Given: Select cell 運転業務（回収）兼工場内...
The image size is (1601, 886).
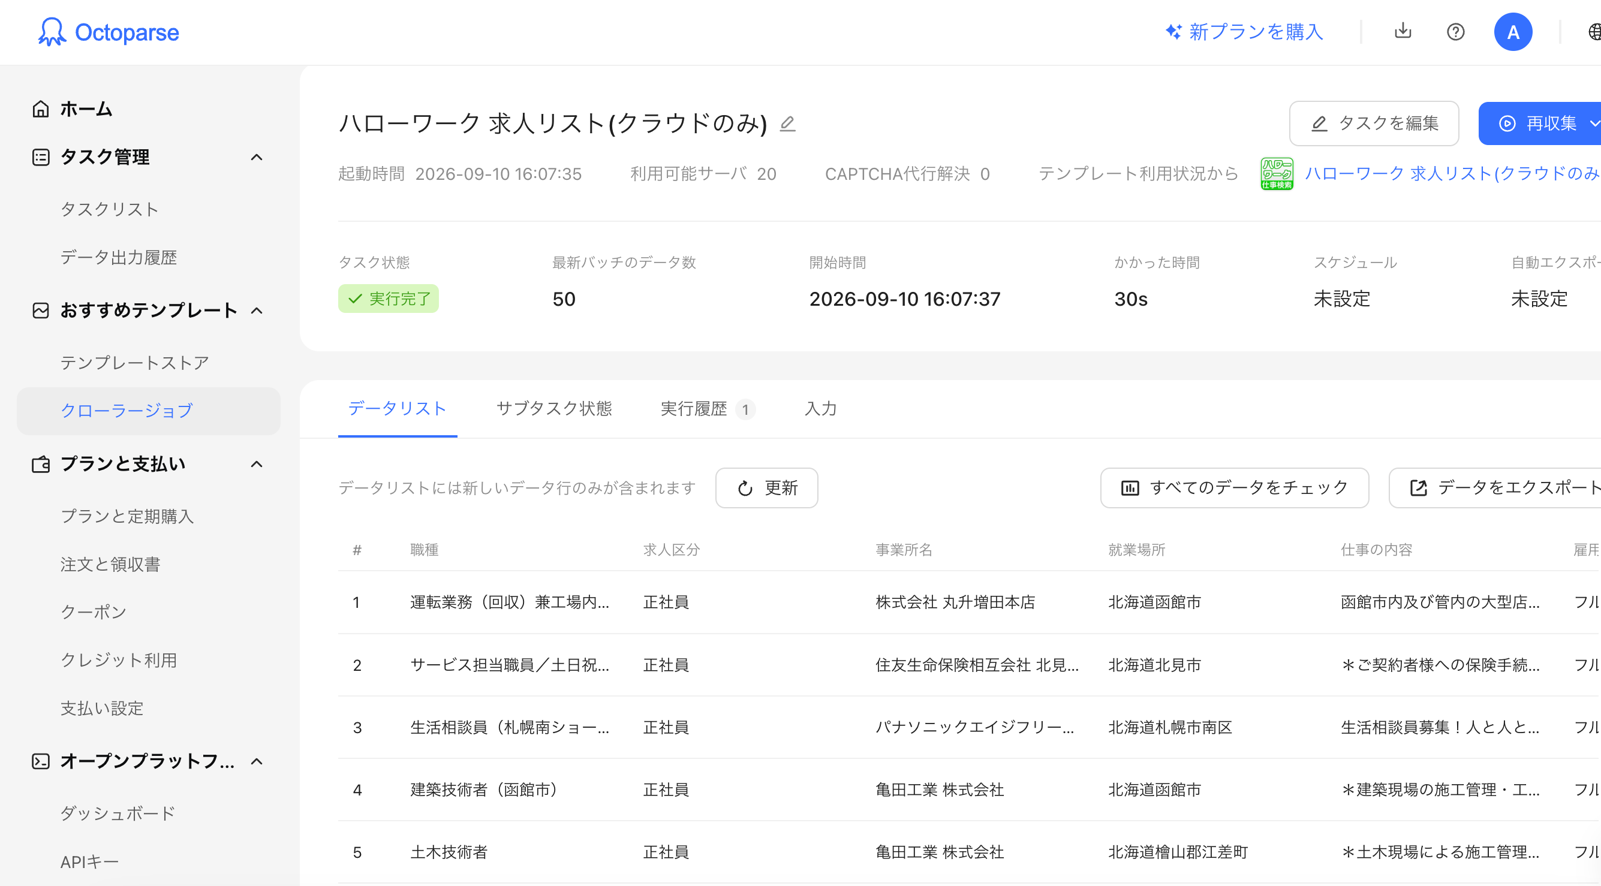Looking at the screenshot, I should [x=510, y=601].
